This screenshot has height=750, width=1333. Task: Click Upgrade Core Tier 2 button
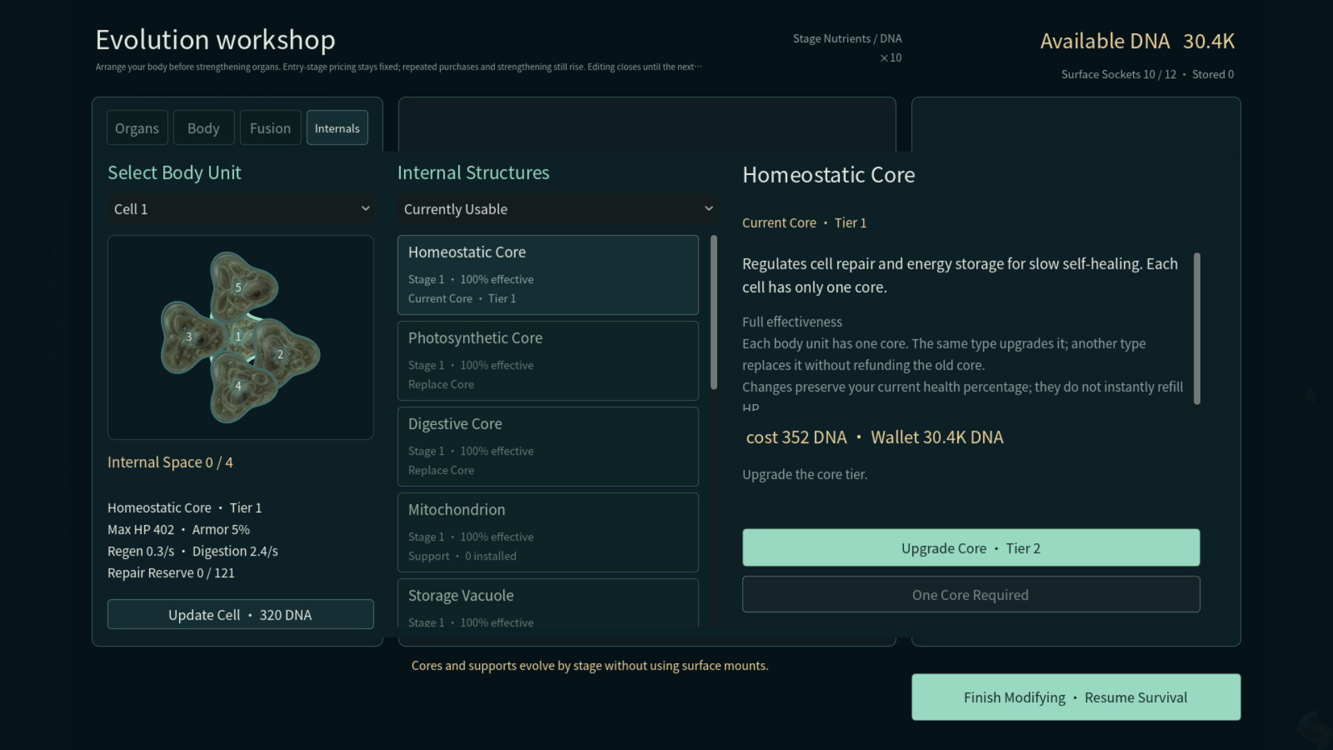click(971, 548)
